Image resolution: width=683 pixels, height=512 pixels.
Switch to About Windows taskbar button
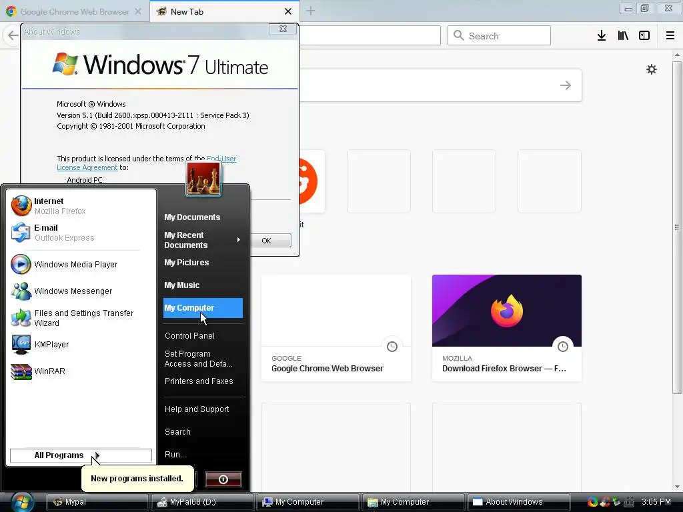point(518,502)
